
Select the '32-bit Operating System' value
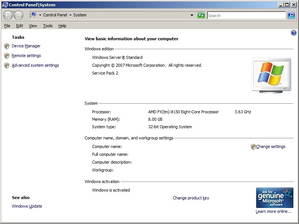pos(170,127)
